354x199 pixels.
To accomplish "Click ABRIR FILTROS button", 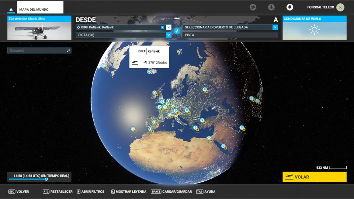I will click(91, 192).
